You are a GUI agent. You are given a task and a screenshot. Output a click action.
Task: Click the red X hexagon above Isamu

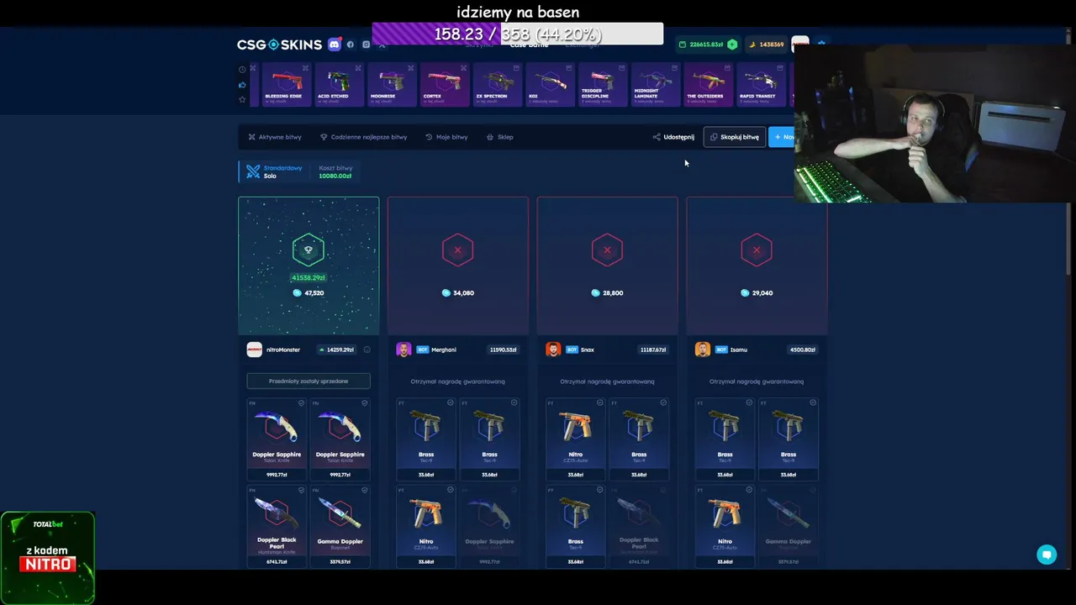[757, 250]
